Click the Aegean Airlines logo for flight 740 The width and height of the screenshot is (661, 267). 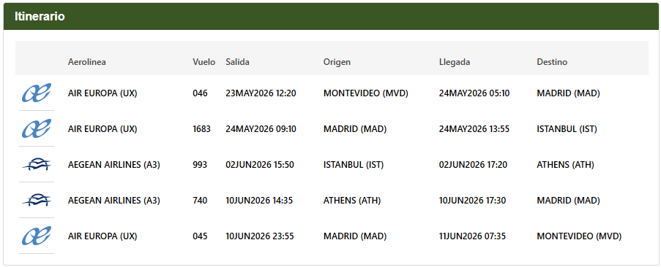(x=37, y=200)
